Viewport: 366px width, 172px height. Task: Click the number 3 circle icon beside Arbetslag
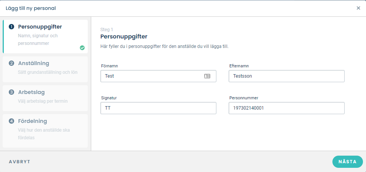pos(11,92)
